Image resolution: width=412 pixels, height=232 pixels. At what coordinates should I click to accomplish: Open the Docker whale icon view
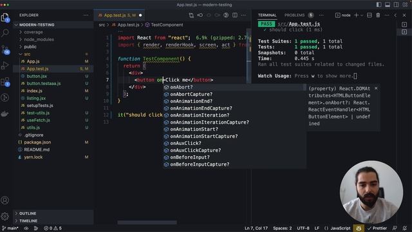5,114
